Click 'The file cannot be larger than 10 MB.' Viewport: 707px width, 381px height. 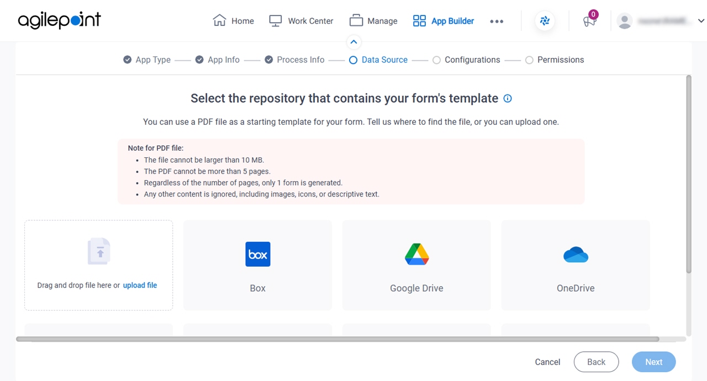pyautogui.click(x=204, y=160)
